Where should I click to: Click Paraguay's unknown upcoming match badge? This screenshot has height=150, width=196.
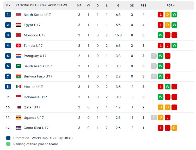tap(154, 56)
